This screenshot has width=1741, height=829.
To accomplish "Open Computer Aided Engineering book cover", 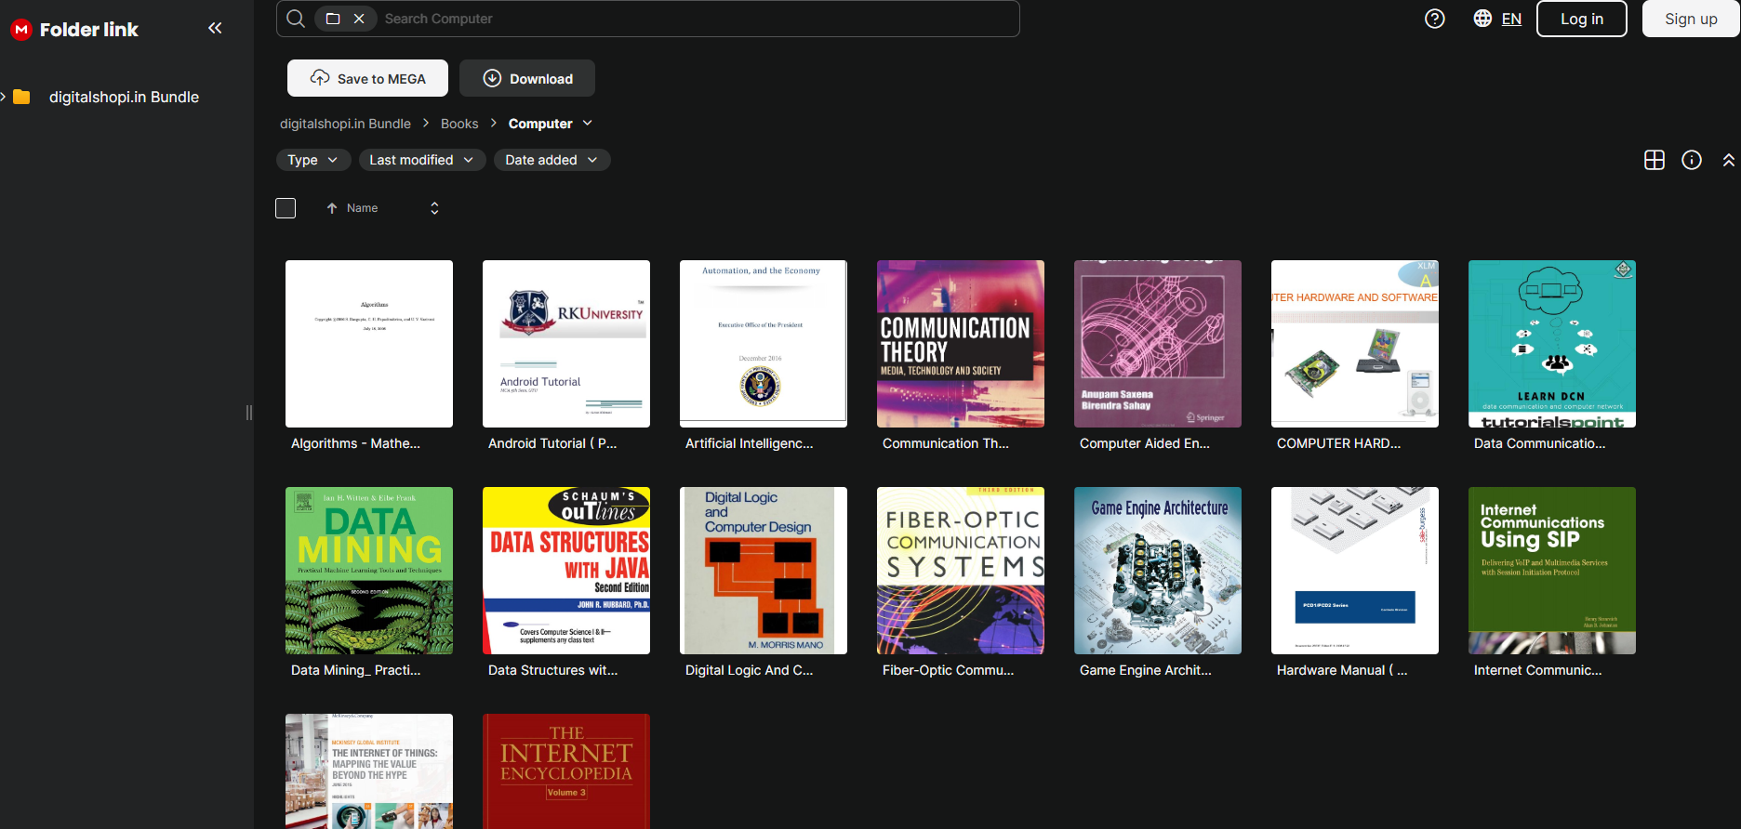I will click(1158, 344).
